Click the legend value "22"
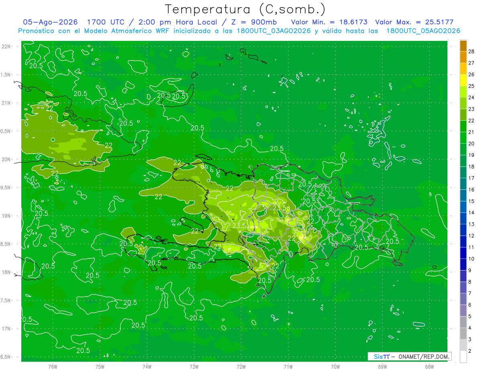482x372 pixels. coord(472,120)
